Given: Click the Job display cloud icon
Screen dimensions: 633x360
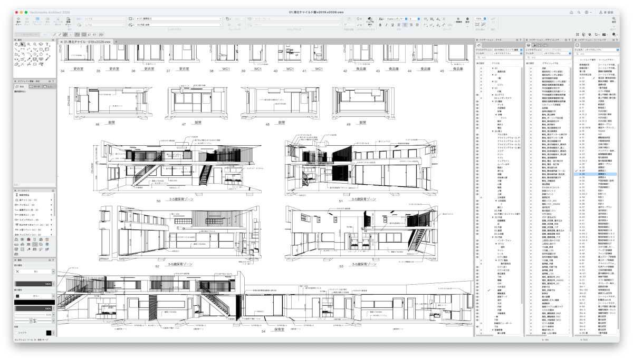Looking at the screenshot, I should [370, 19].
